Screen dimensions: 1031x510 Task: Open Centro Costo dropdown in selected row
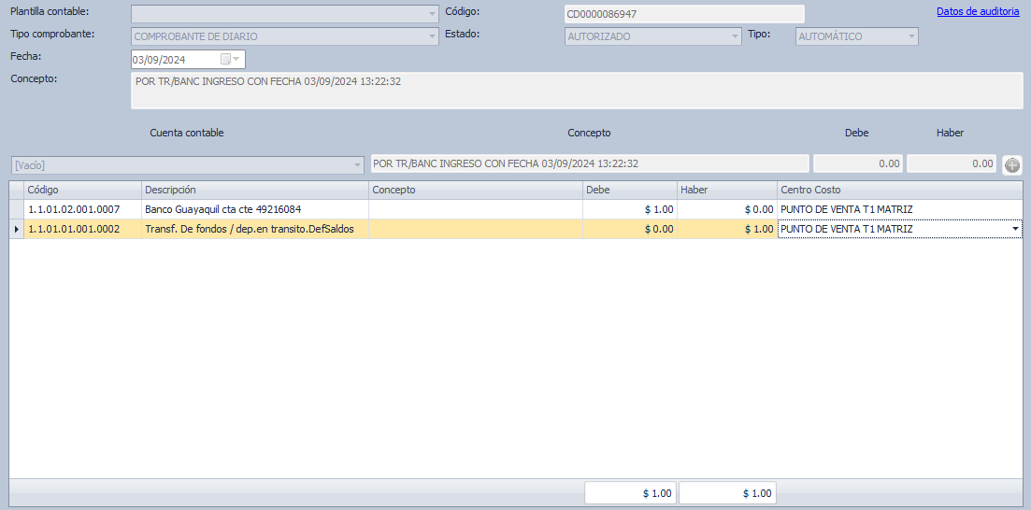coord(1015,229)
